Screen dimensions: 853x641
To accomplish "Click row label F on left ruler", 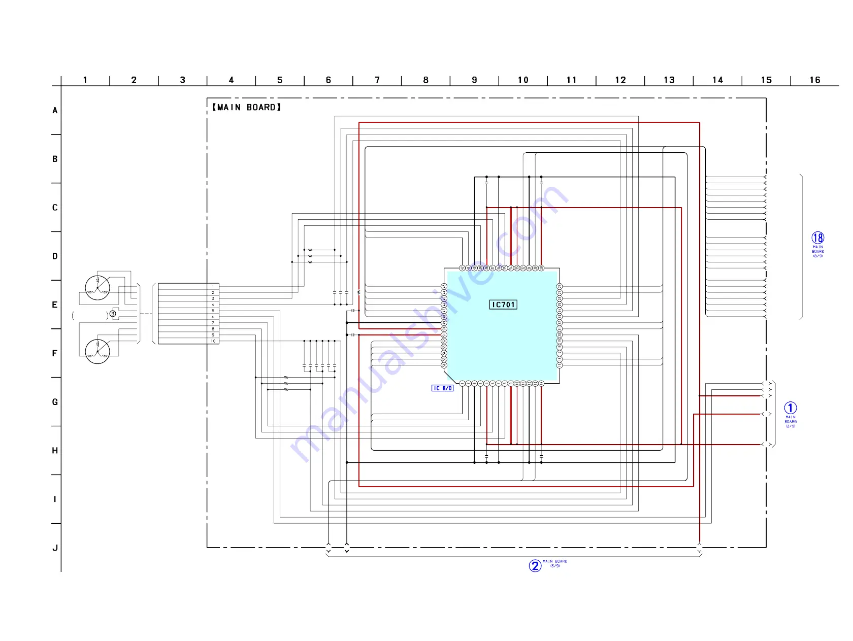I will (55, 353).
